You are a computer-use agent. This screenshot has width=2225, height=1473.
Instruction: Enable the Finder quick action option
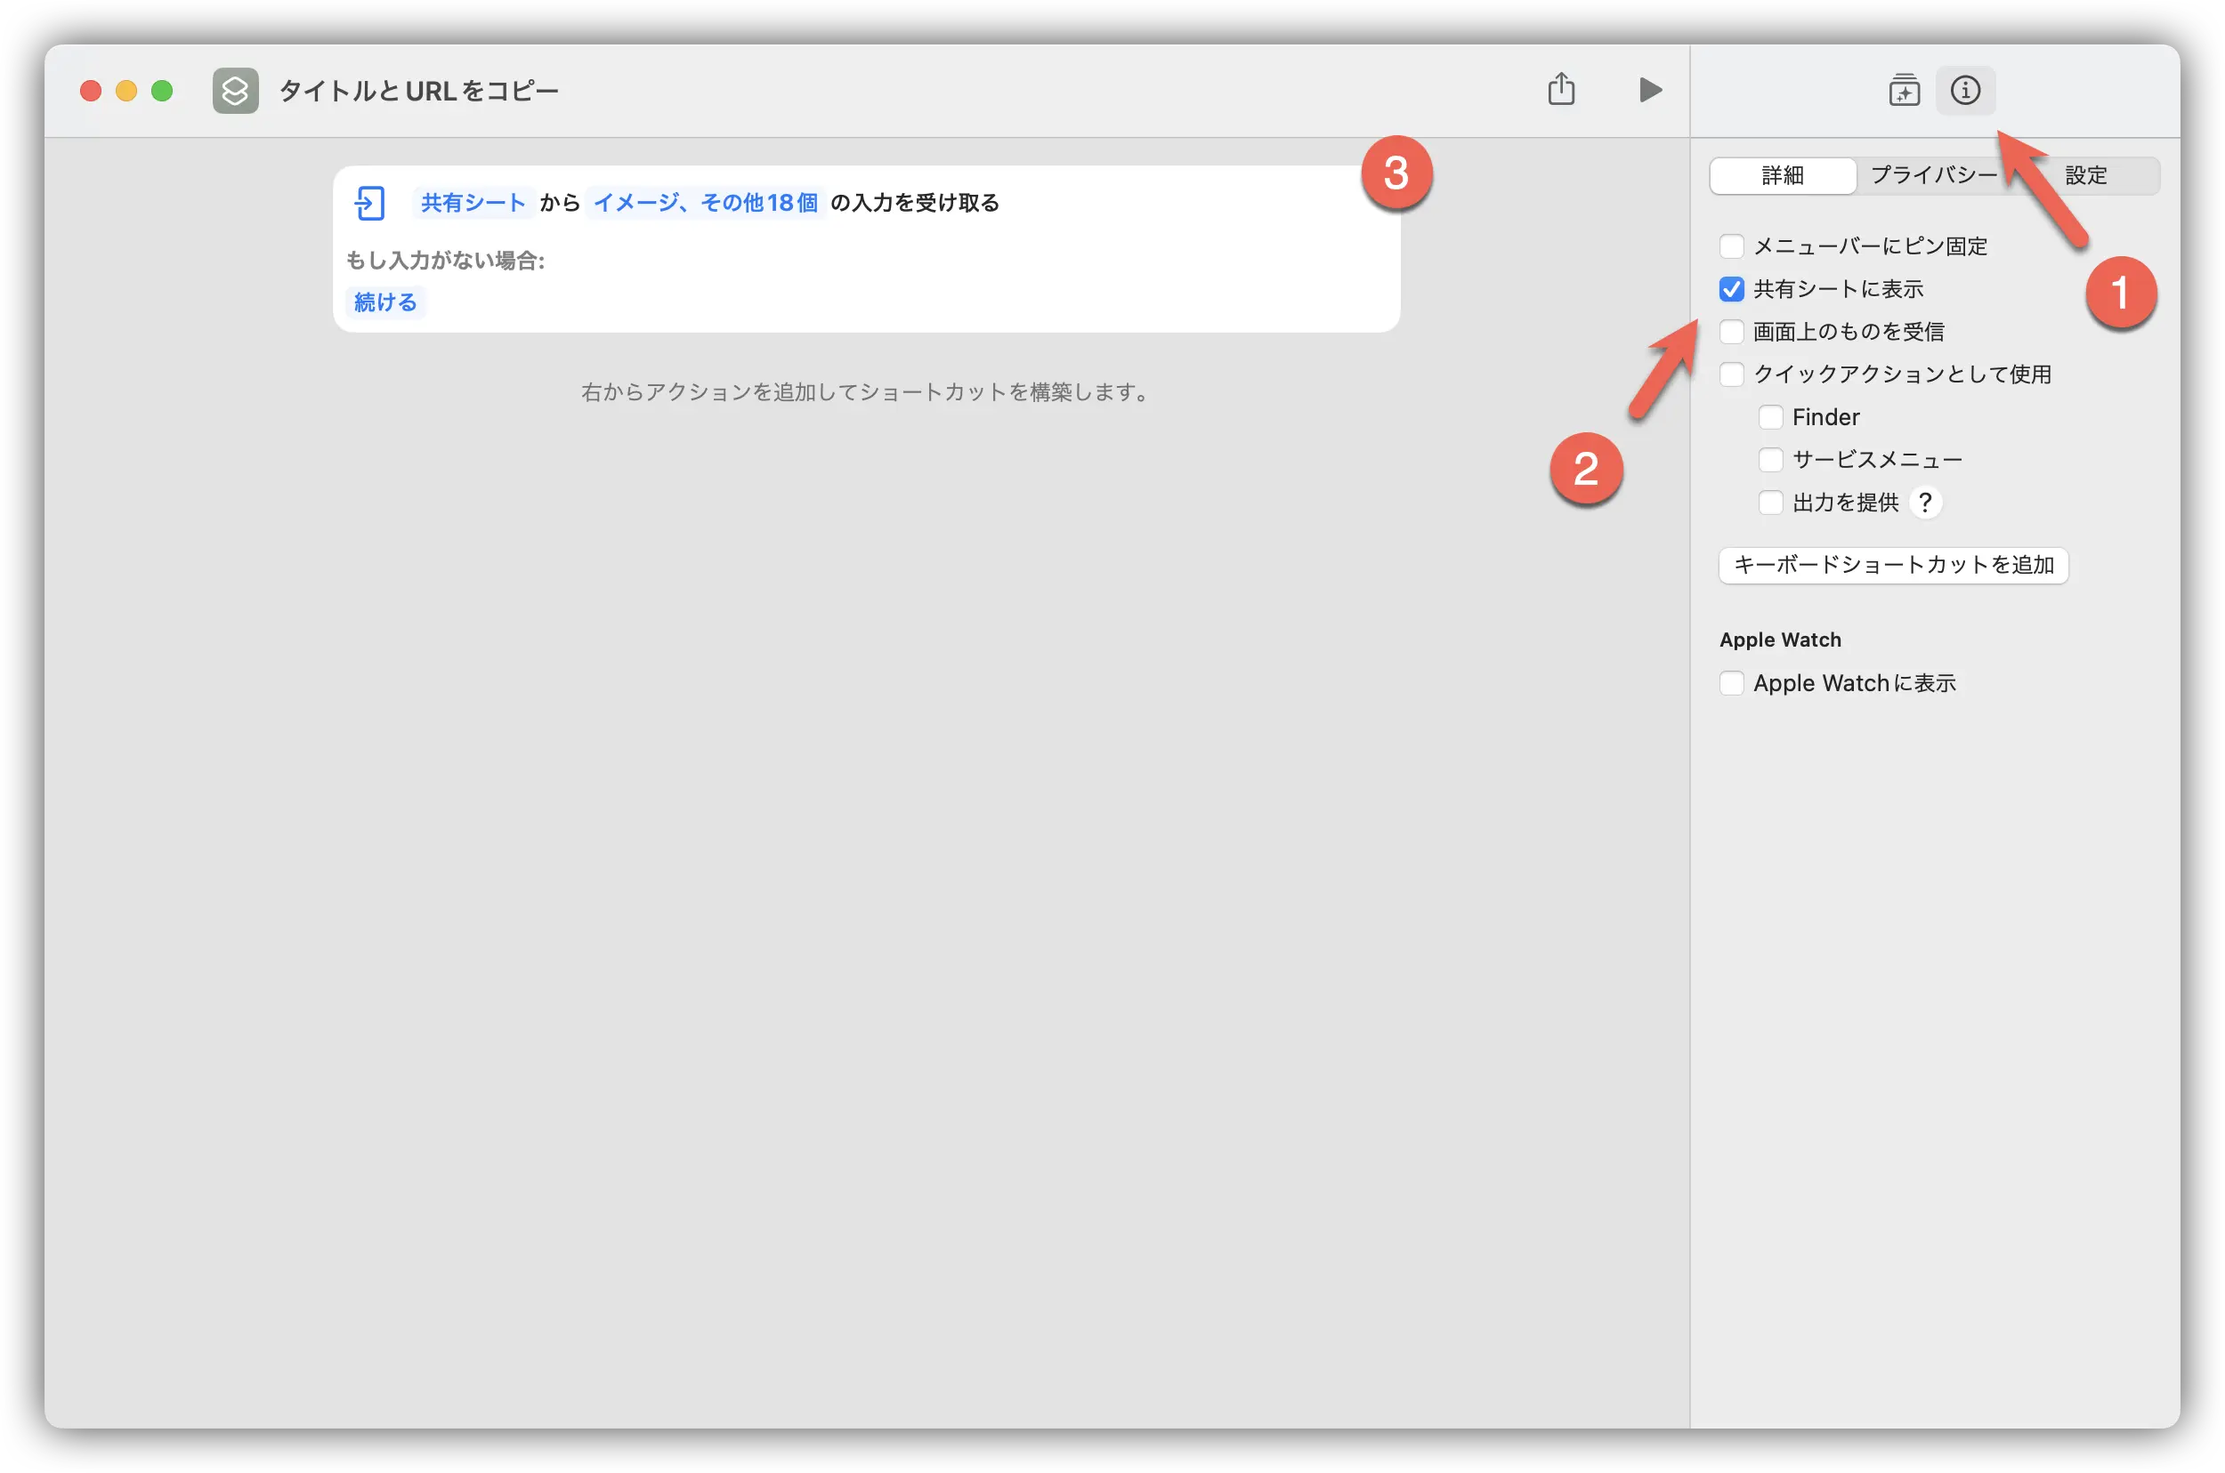(x=1771, y=416)
